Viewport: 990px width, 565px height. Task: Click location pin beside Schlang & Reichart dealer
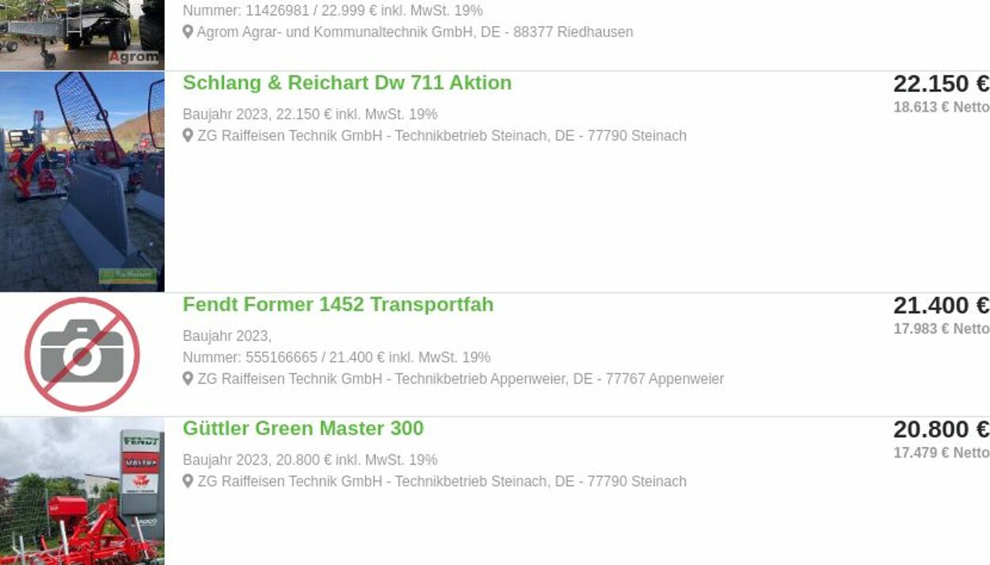point(188,135)
